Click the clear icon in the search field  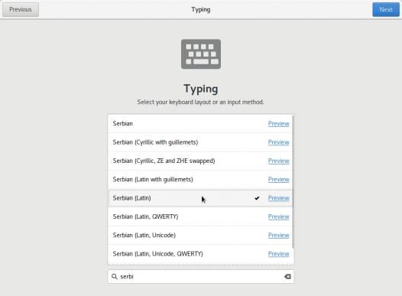point(287,277)
